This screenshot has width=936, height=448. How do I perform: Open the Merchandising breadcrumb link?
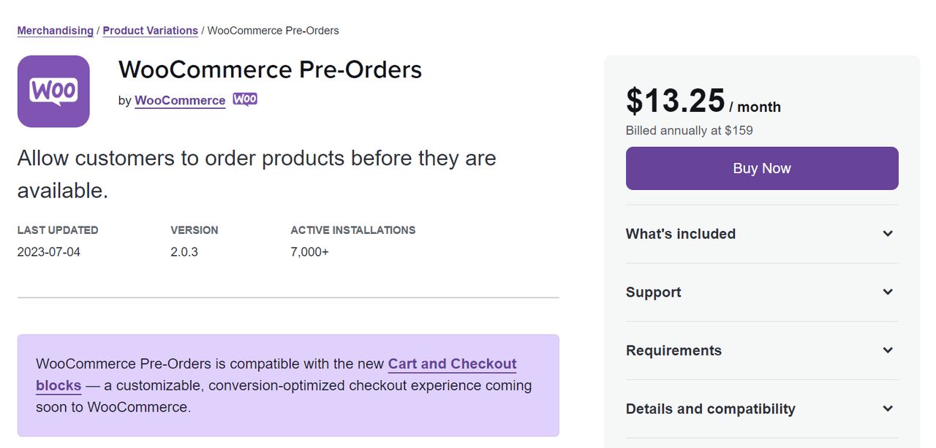point(56,31)
